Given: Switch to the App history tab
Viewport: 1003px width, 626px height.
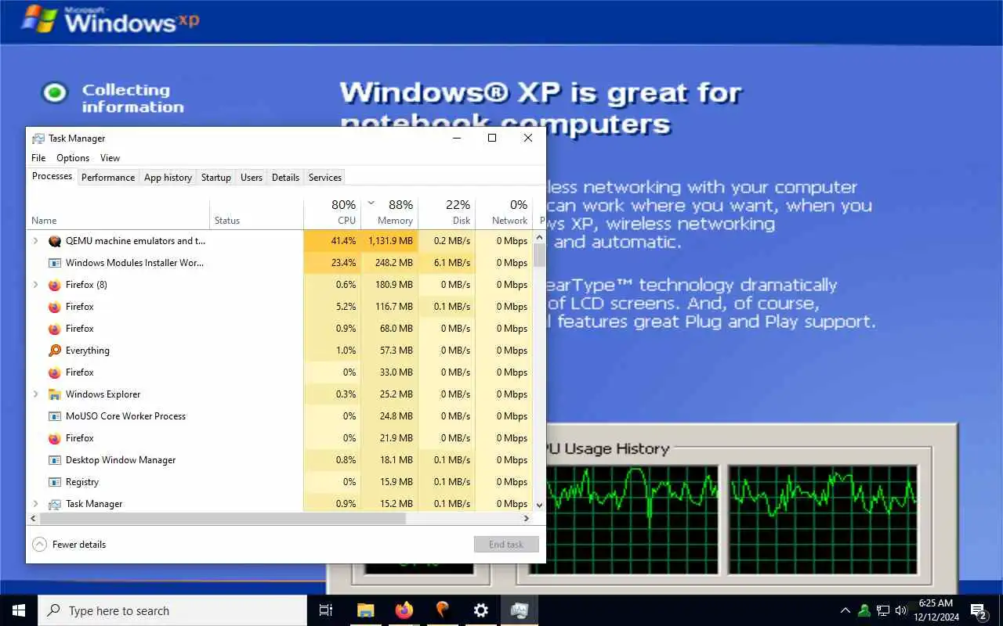Looking at the screenshot, I should pyautogui.click(x=168, y=178).
